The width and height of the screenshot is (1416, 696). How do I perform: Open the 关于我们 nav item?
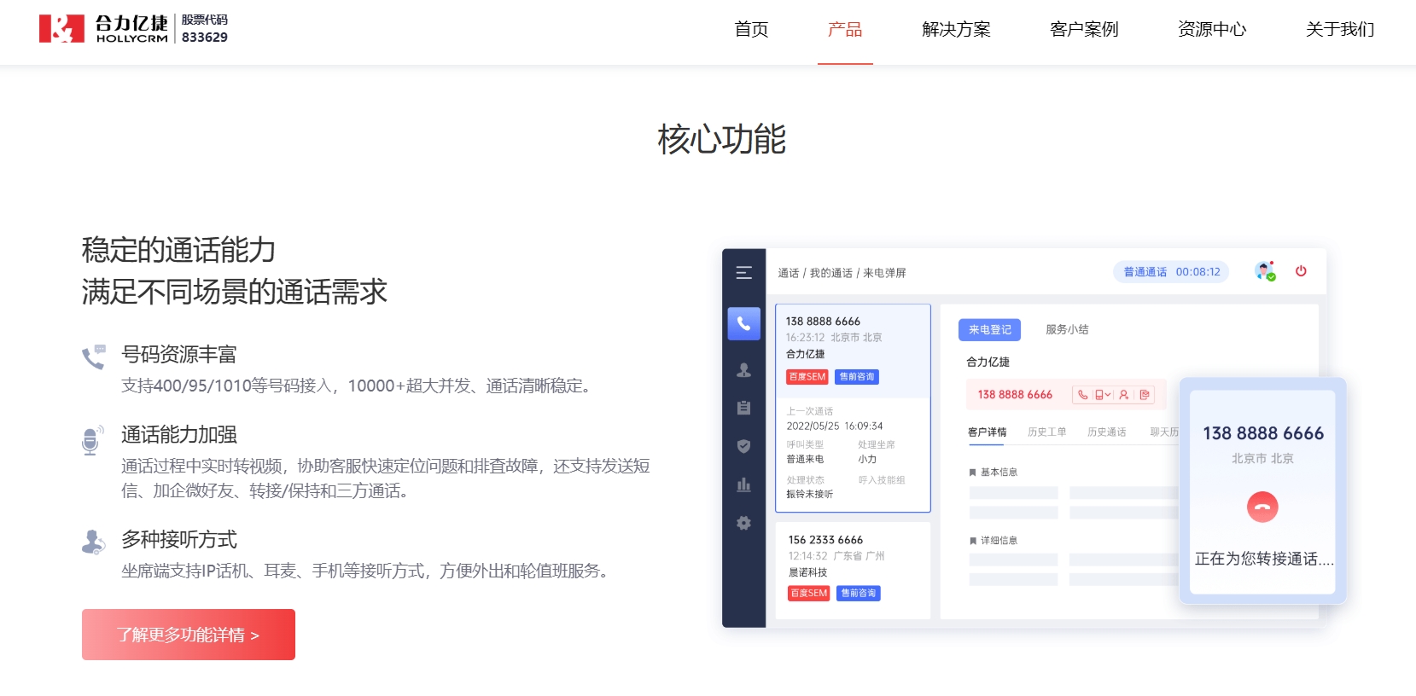point(1340,29)
